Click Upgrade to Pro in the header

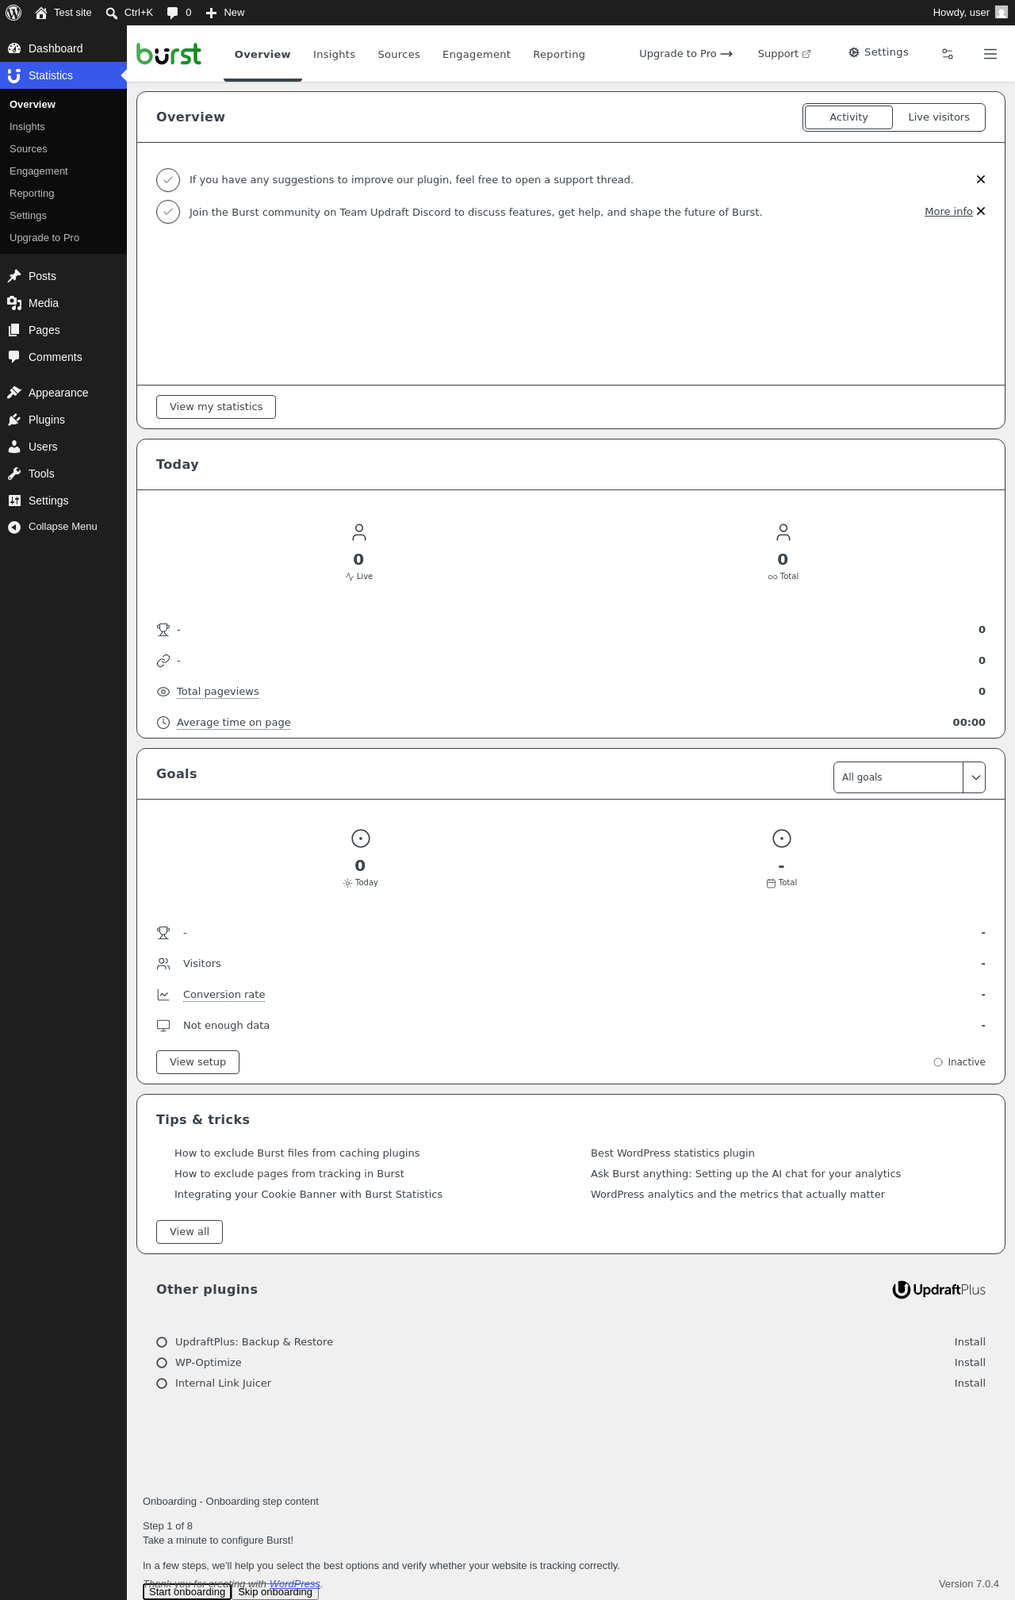686,54
